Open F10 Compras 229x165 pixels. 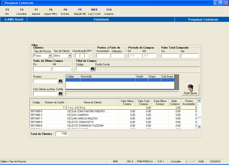click(x=109, y=12)
